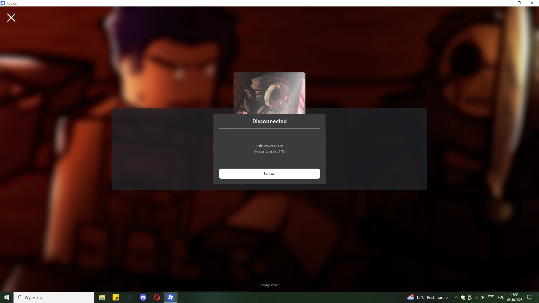The height and width of the screenshot is (303, 539).
Task: Click the safely remove USB hardware icon
Action: click(470, 297)
